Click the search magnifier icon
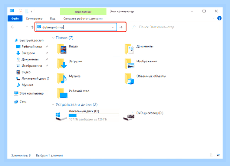Screen dimensions: 230x166 coord(134,27)
